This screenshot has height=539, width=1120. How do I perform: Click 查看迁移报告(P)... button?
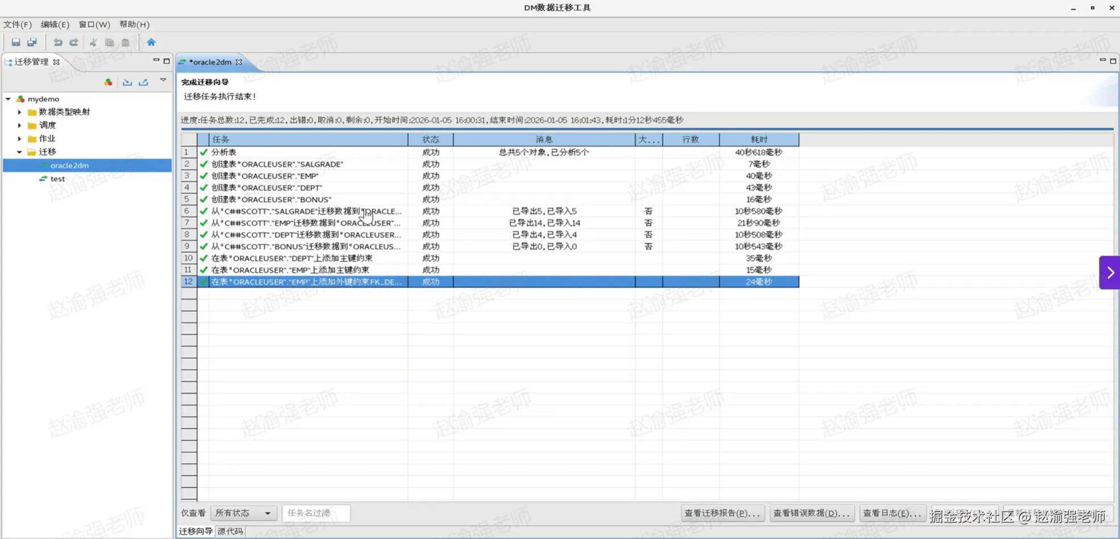point(723,513)
